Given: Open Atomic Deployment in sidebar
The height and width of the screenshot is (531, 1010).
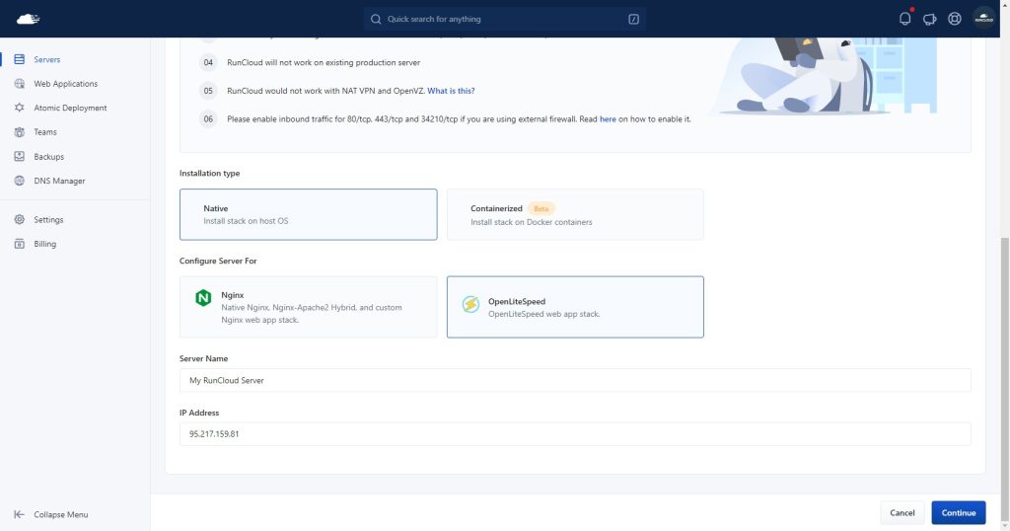Looking at the screenshot, I should [70, 108].
